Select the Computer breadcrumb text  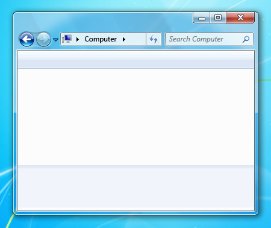tap(101, 39)
